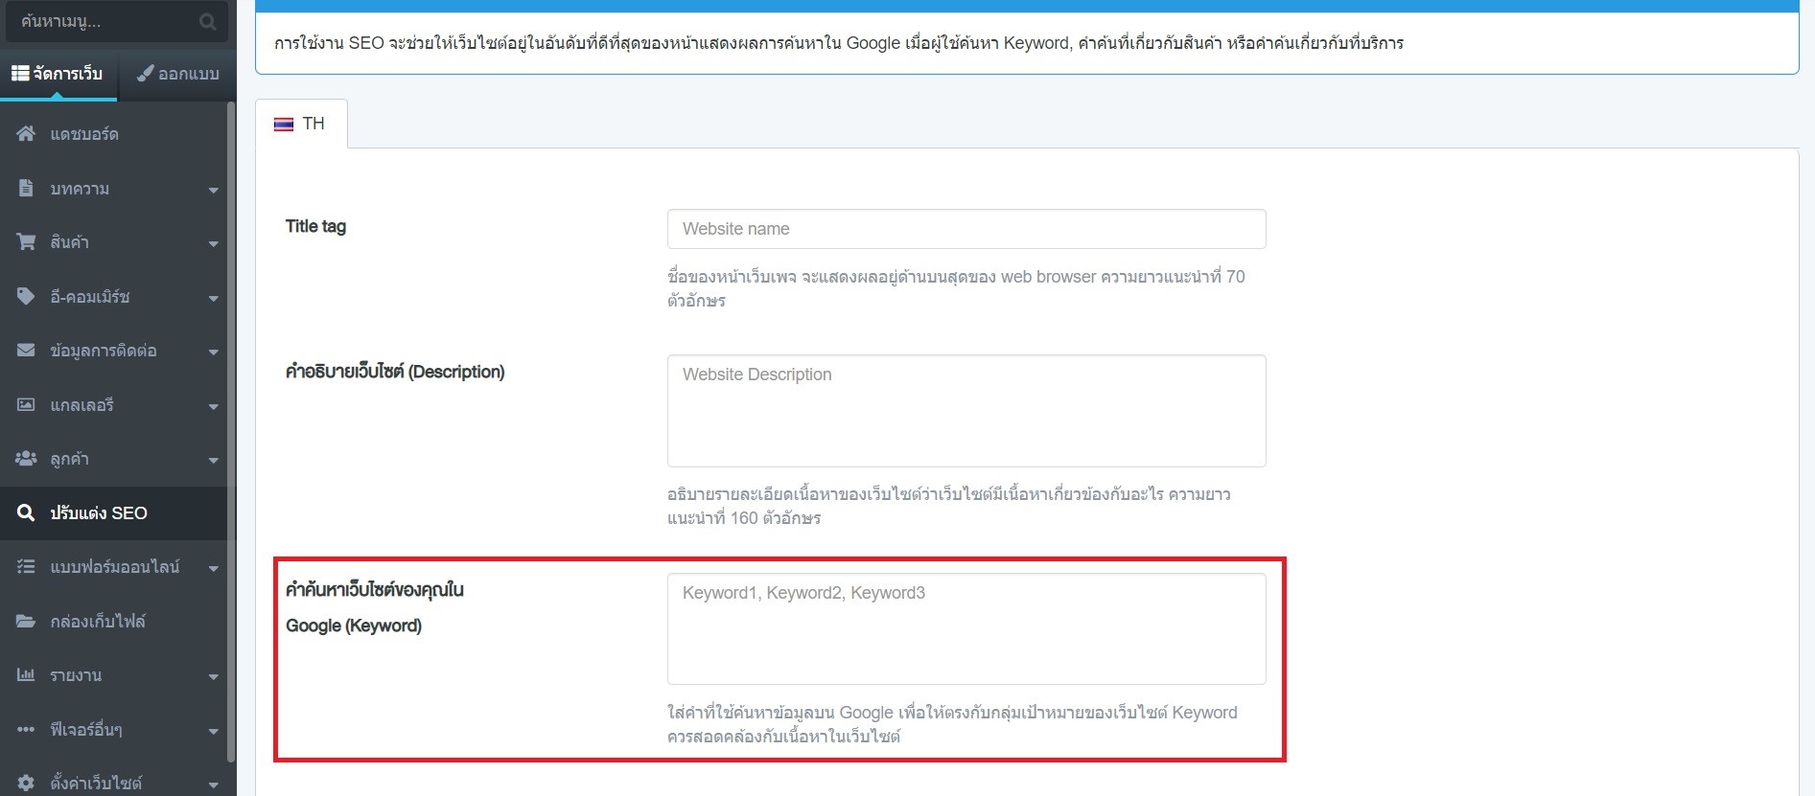Click the shopping cart icon for สินค้า
Image resolution: width=1815 pixels, height=796 pixels.
point(26,242)
